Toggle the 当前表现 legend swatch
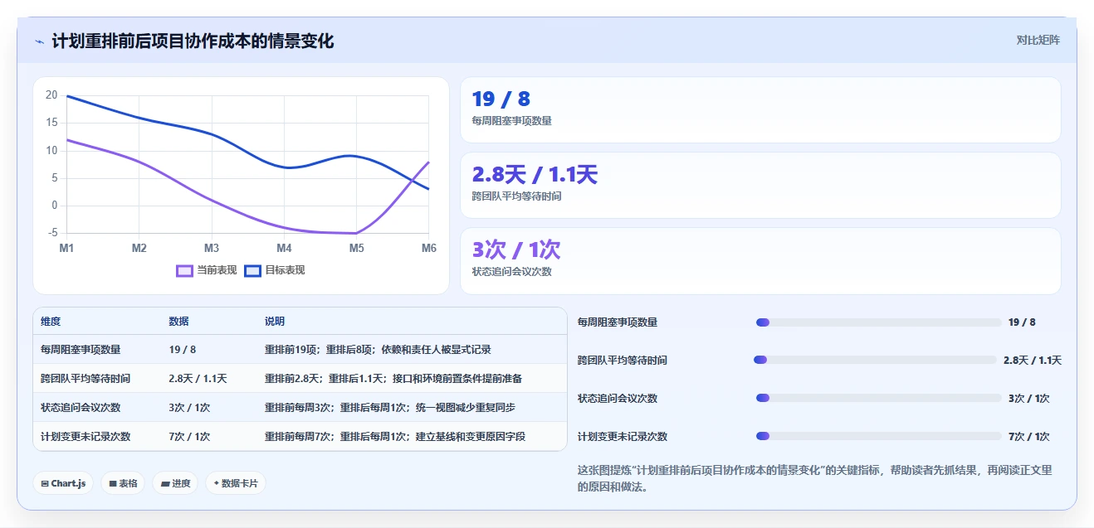The height and width of the screenshot is (528, 1094). (184, 270)
